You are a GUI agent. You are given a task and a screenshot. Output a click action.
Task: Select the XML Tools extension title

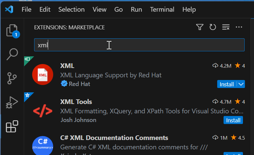(x=76, y=102)
